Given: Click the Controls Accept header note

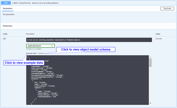Looking at the screenshot, I should [x=34, y=49].
